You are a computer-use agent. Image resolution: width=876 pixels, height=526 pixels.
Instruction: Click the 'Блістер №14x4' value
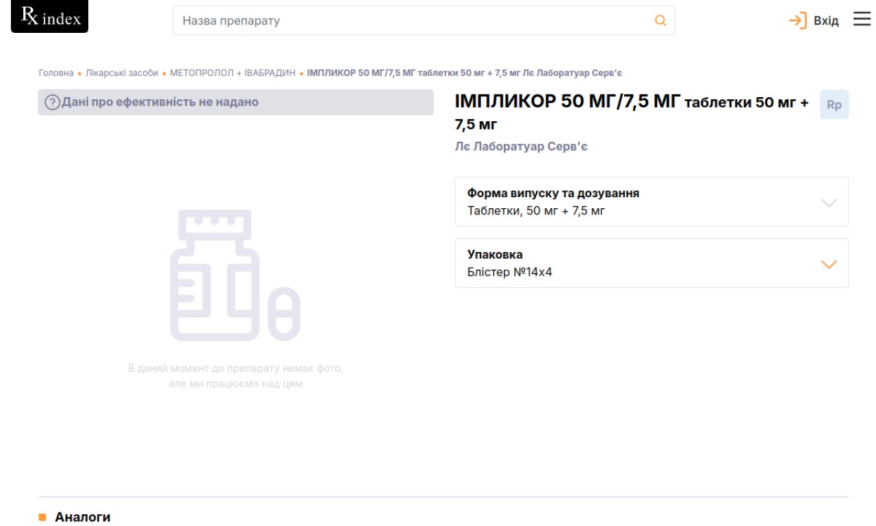coord(510,272)
